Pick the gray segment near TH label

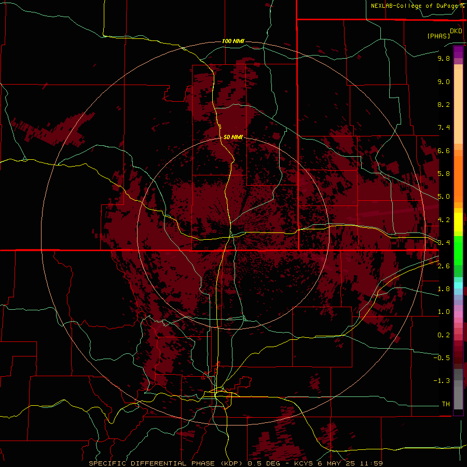458,398
